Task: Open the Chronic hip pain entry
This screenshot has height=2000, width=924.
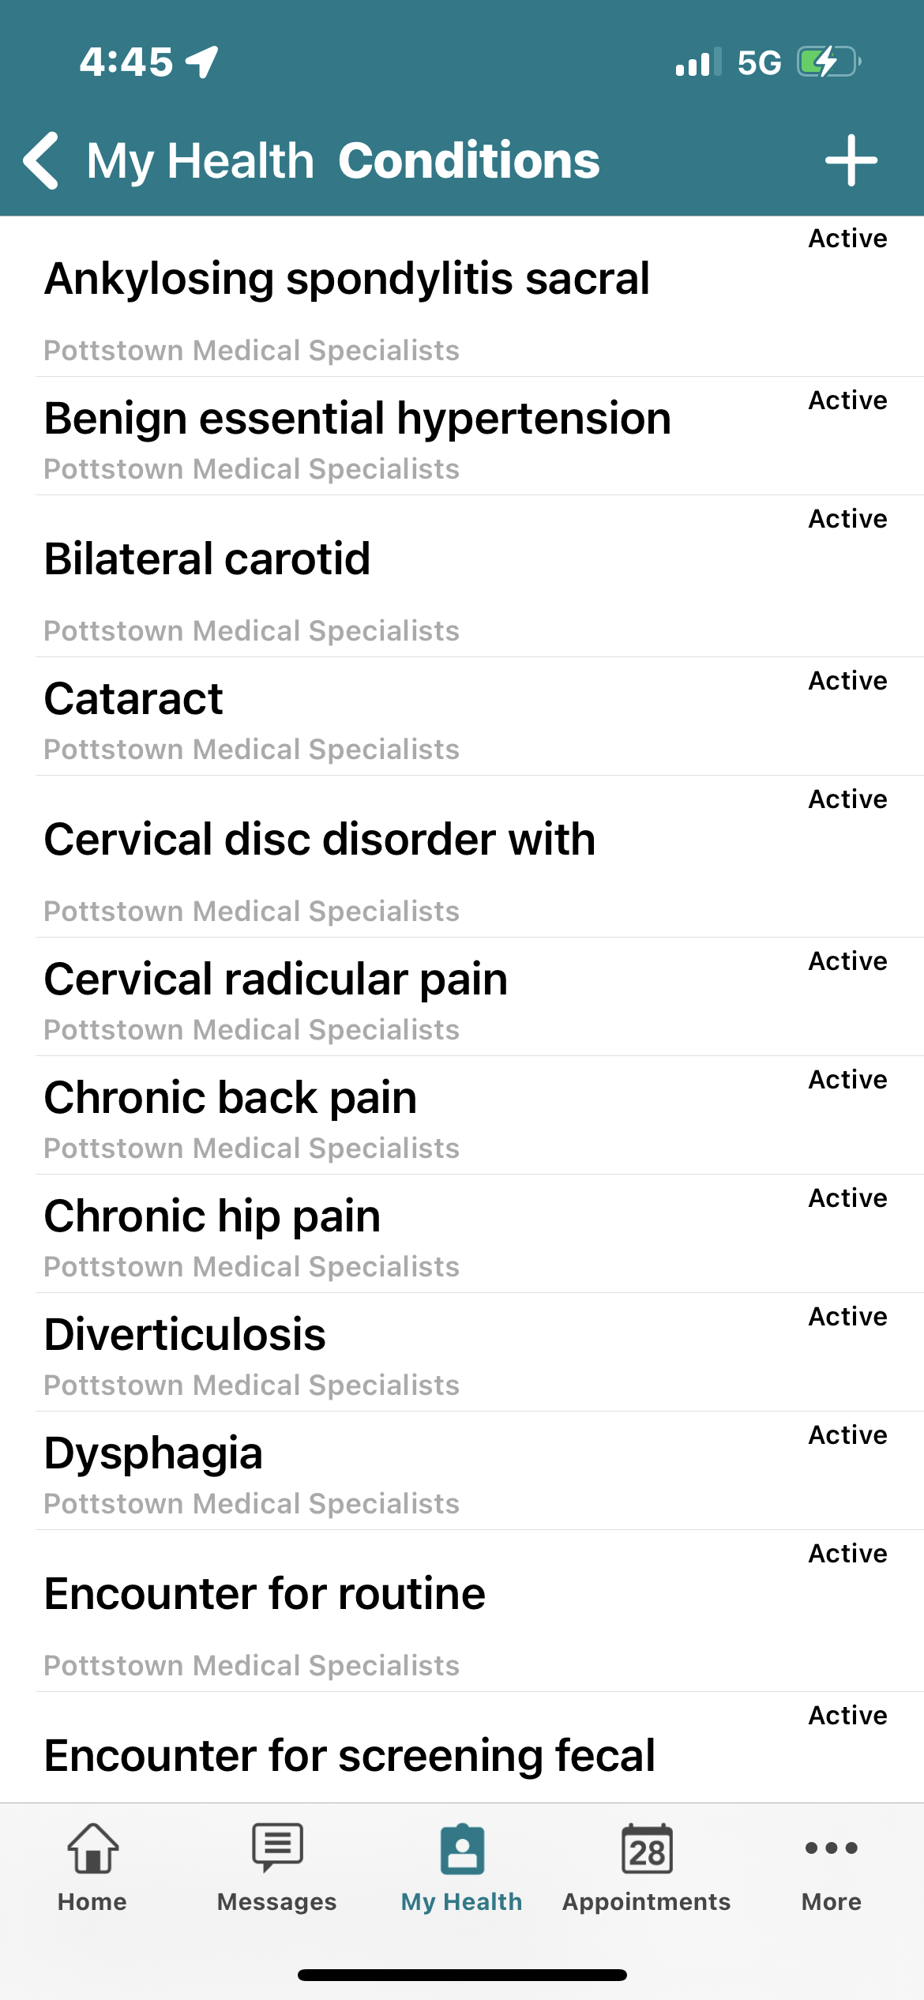Action: pos(212,1216)
